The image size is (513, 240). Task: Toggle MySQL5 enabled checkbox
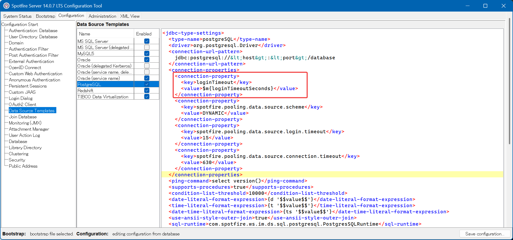(147, 53)
